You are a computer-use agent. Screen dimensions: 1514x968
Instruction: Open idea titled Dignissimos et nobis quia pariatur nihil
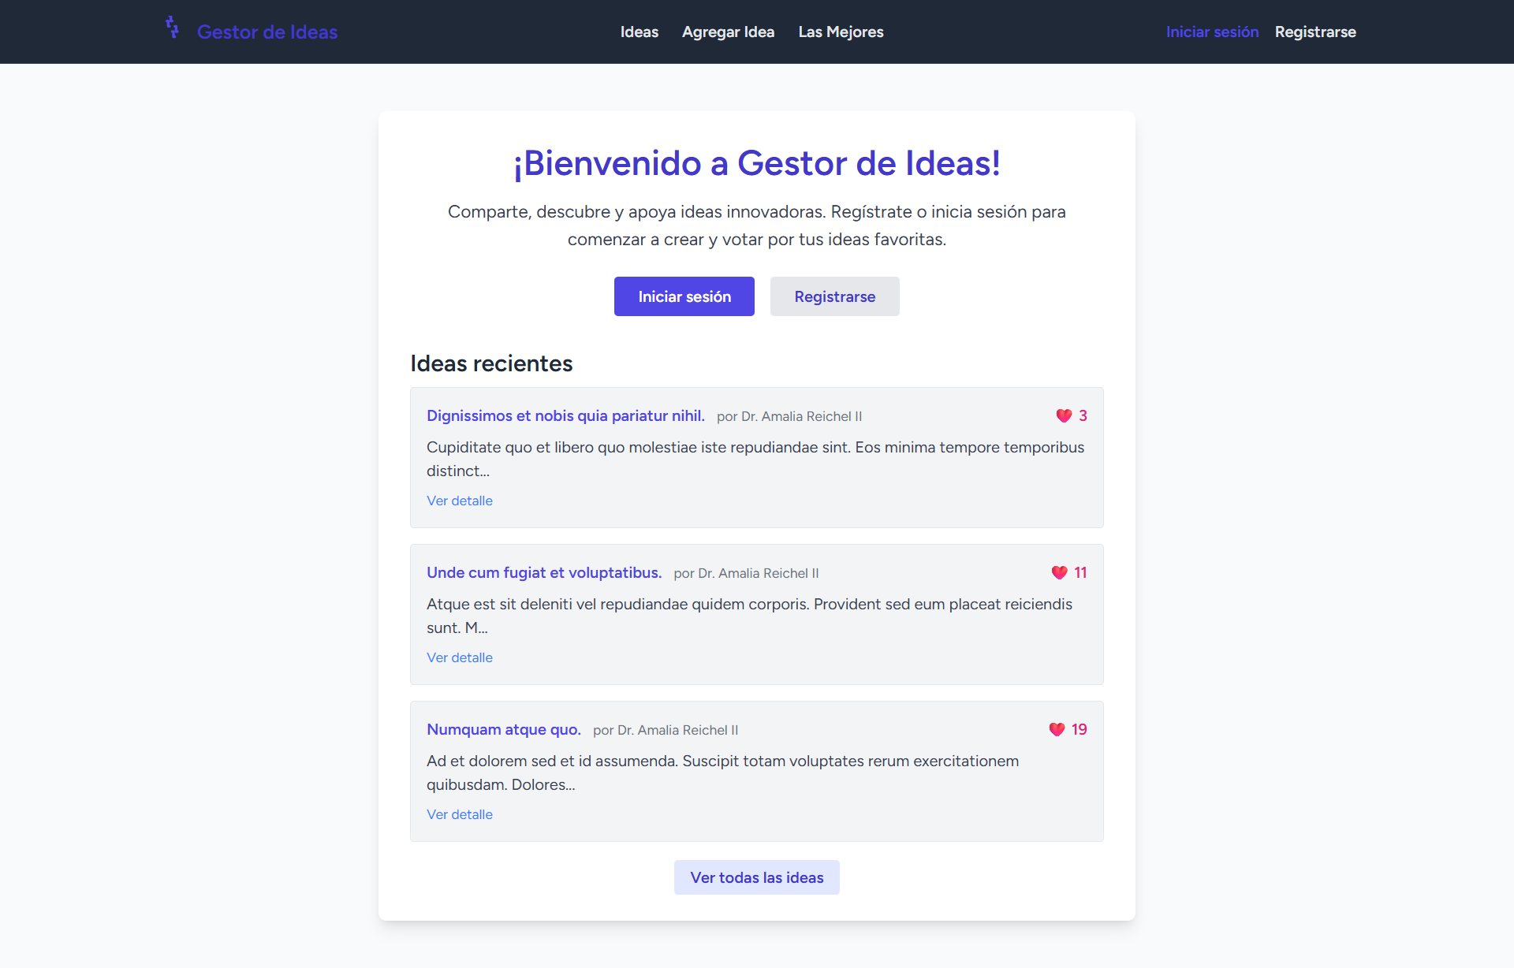coord(565,415)
